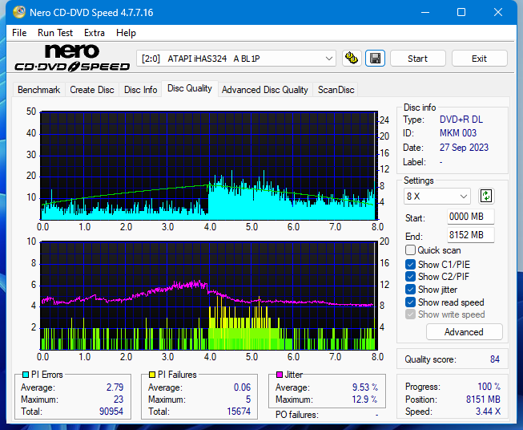
Task: Click the save floppy disk icon
Action: (x=376, y=59)
